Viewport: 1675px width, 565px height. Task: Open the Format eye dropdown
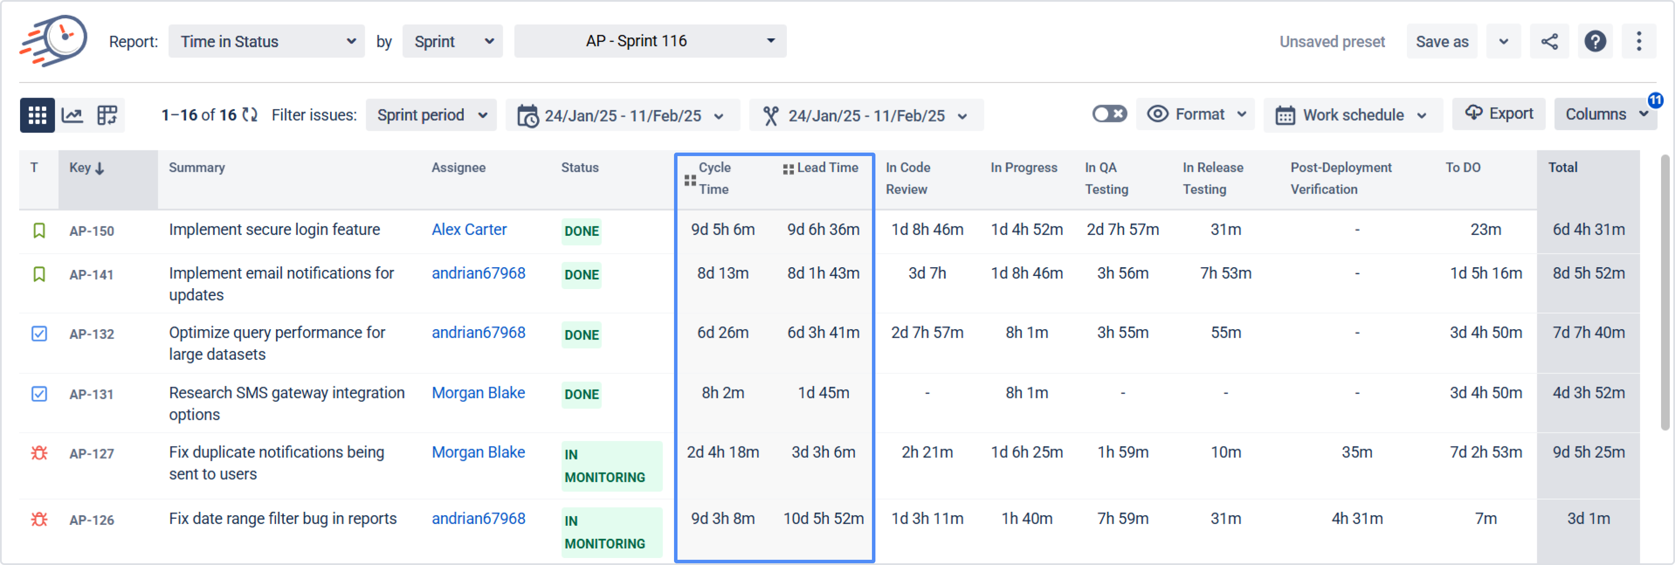(x=1196, y=114)
